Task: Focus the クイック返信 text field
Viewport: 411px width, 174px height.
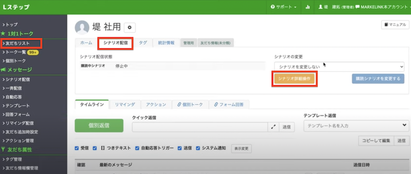Action: (200, 127)
